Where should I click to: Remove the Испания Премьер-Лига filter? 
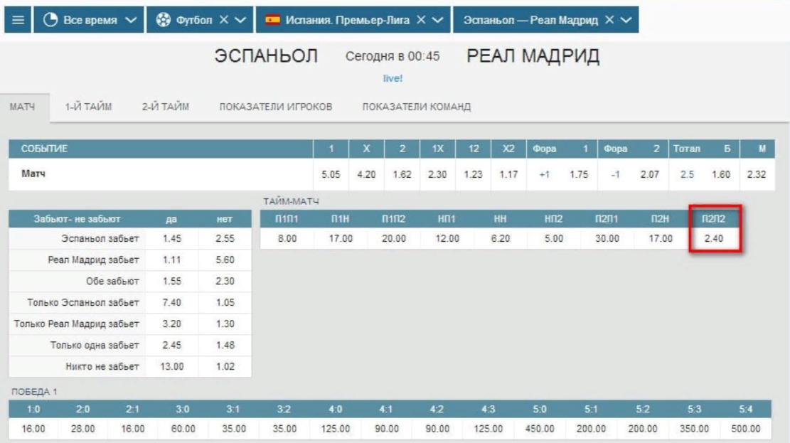421,20
